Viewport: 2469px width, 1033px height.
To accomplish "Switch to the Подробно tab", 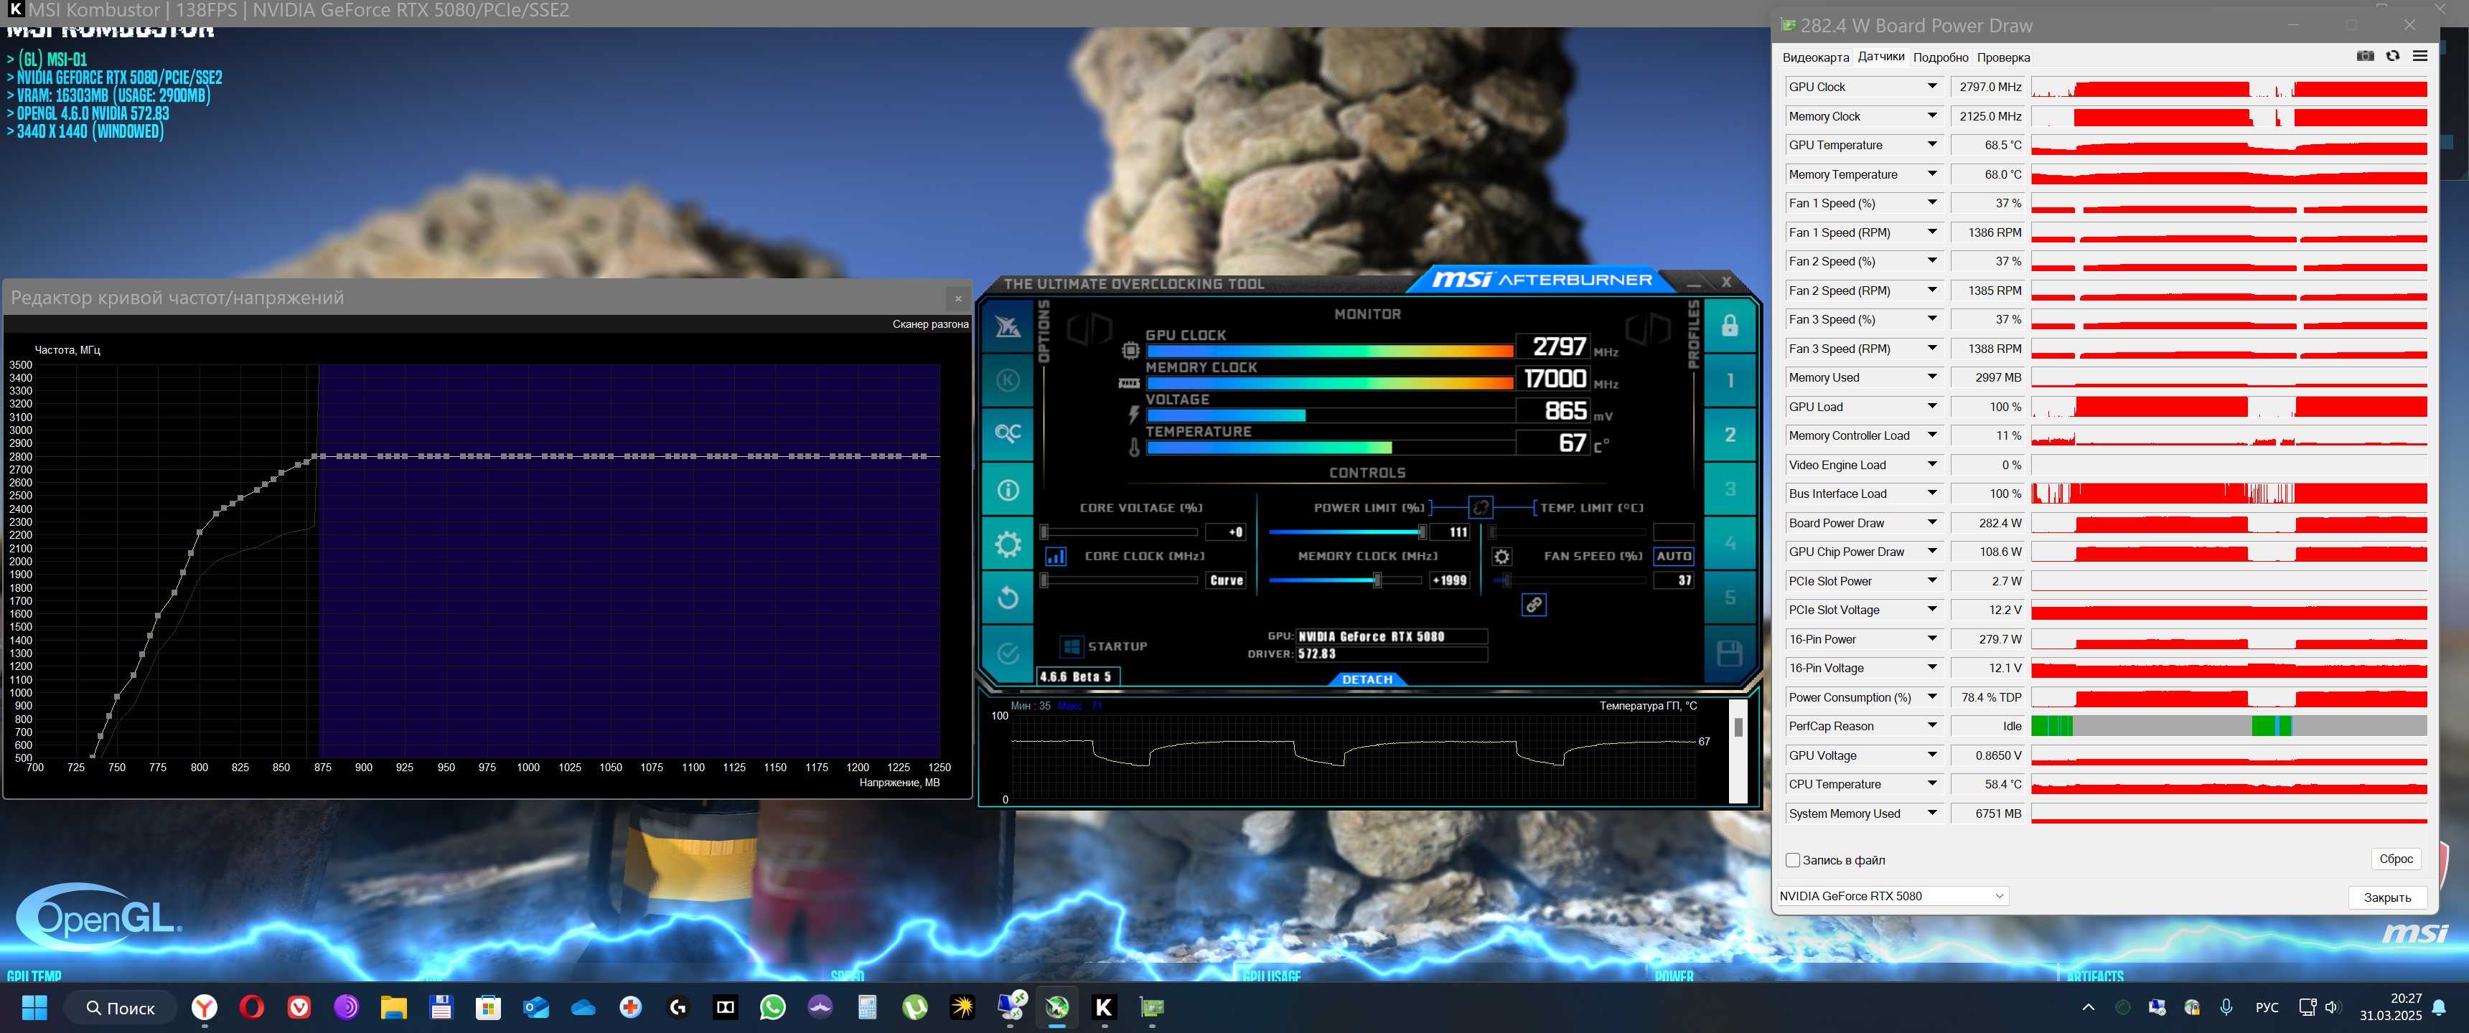I will click(x=1940, y=57).
